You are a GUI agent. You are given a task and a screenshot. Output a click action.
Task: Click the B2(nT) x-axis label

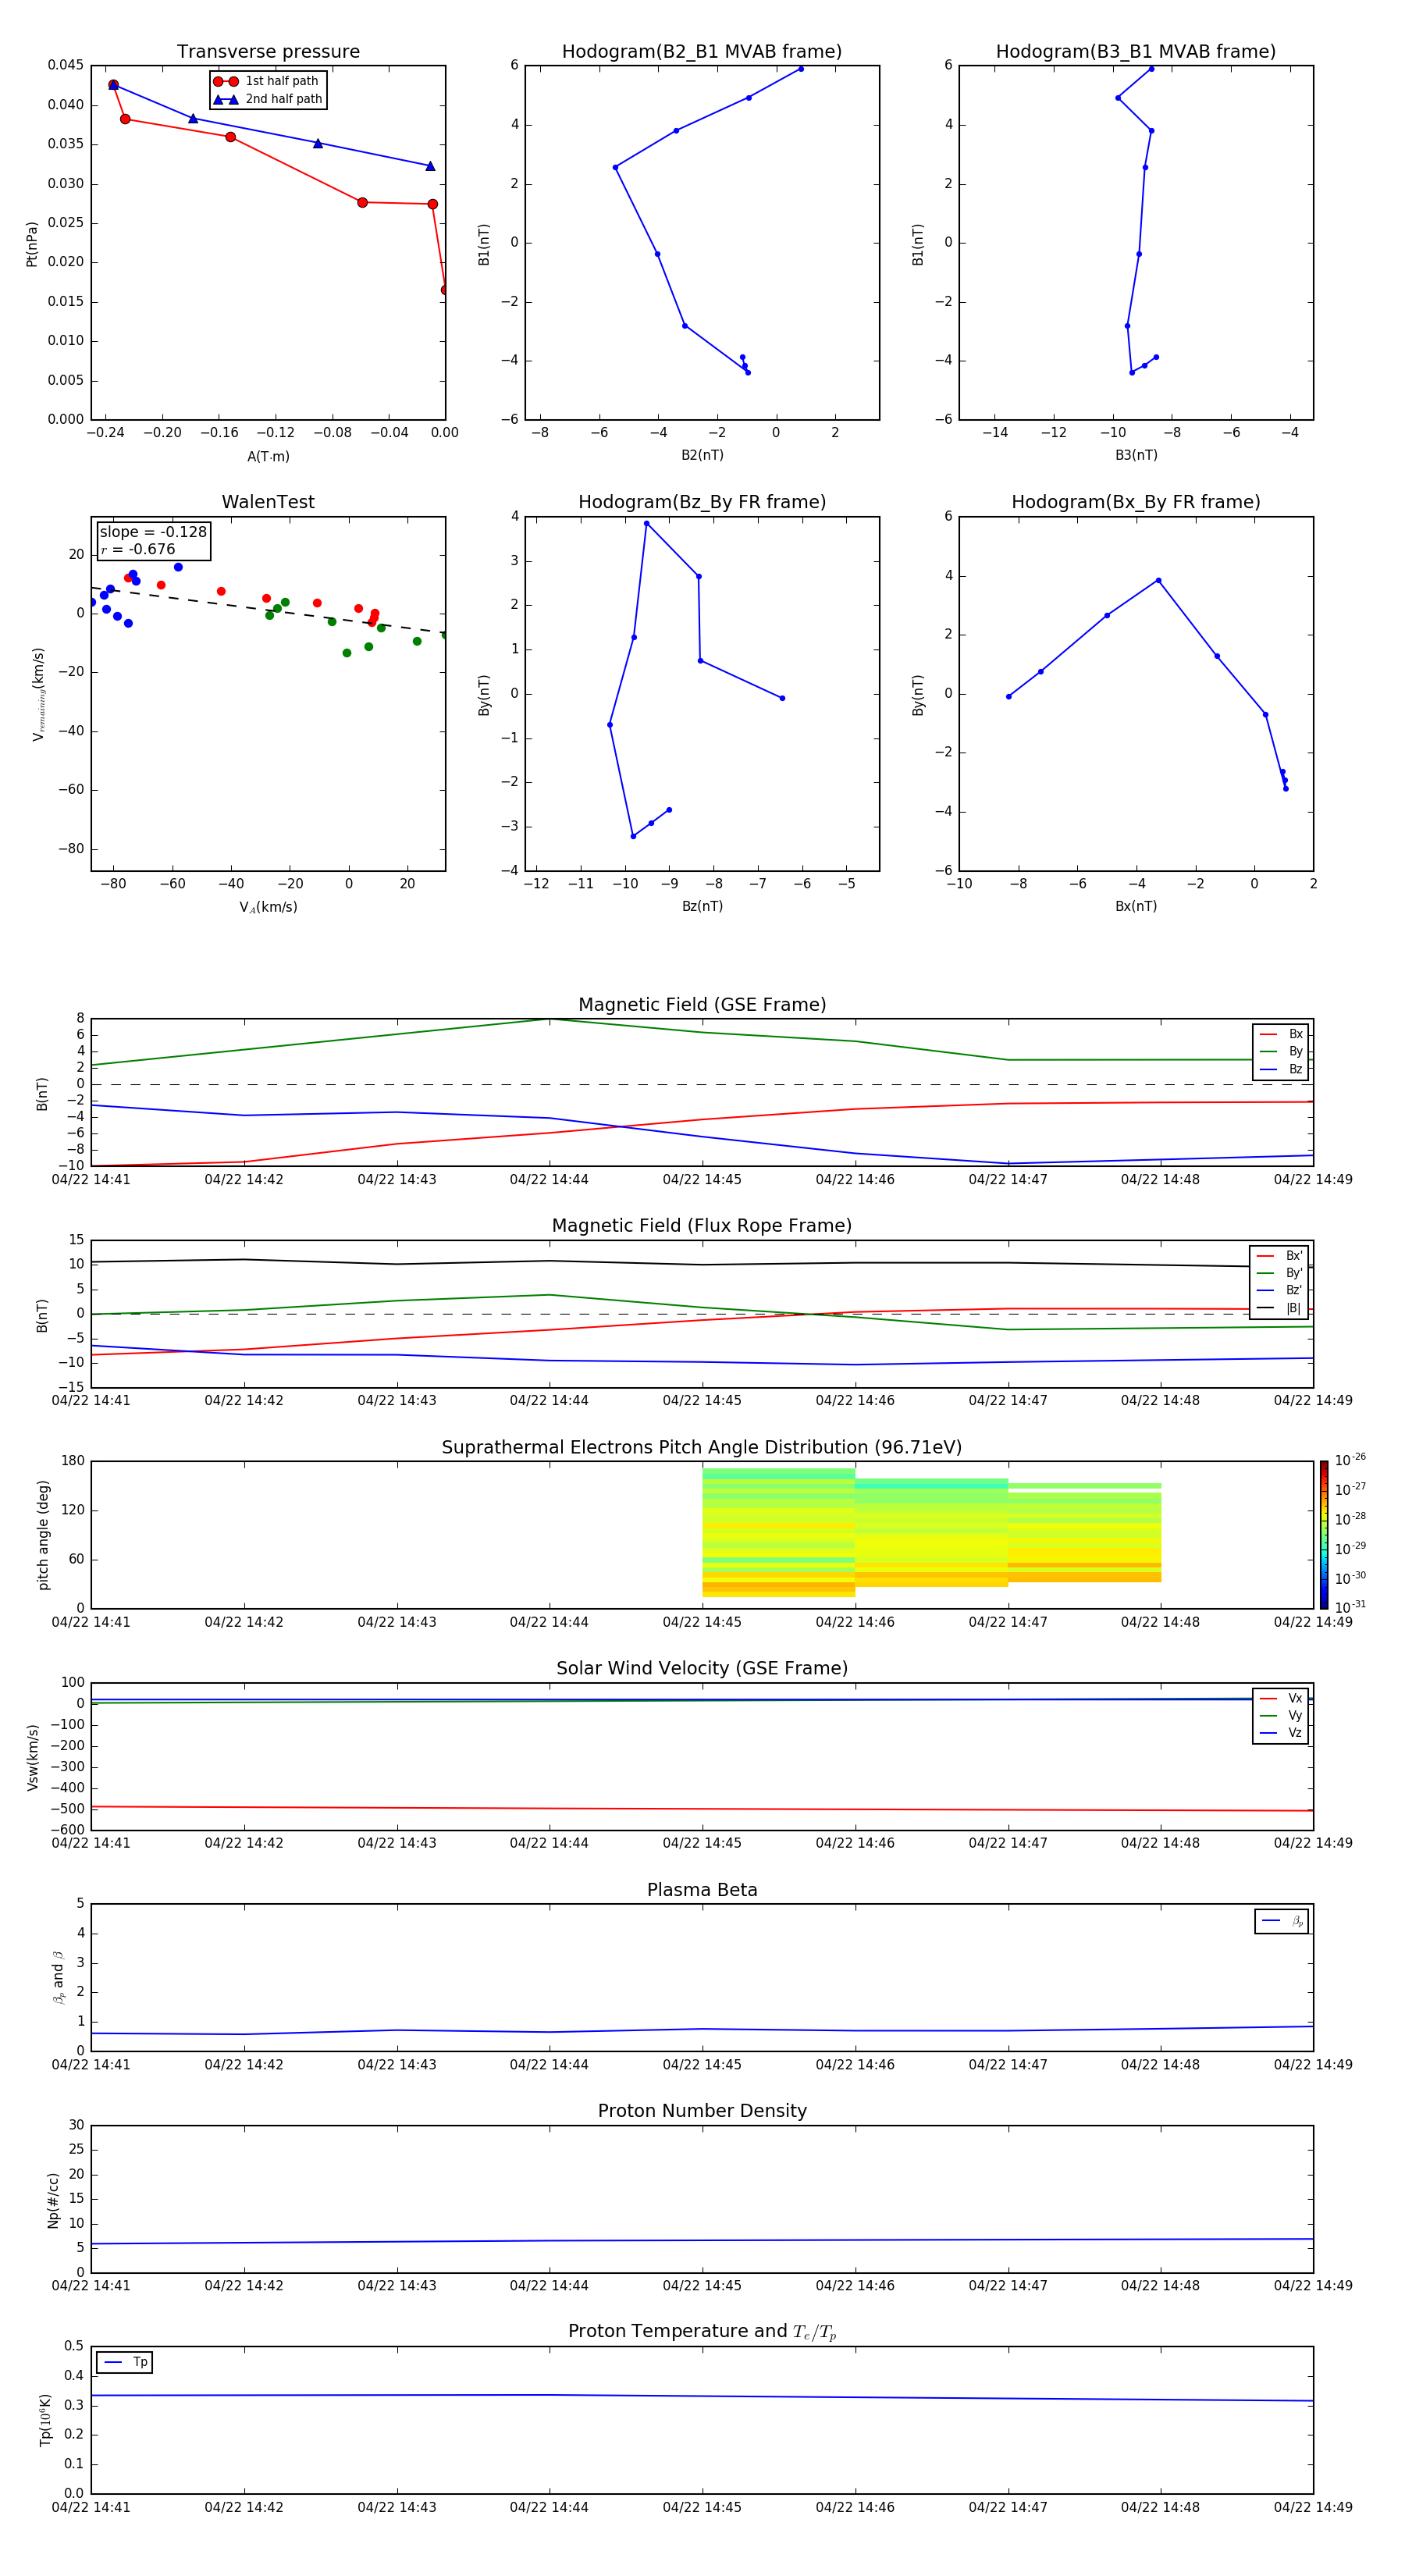coord(702,455)
